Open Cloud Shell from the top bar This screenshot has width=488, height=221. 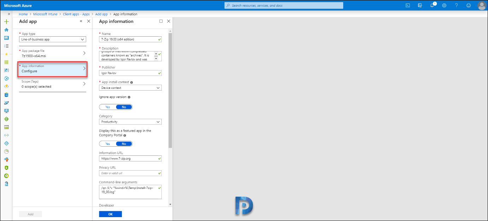pyautogui.click(x=407, y=5)
